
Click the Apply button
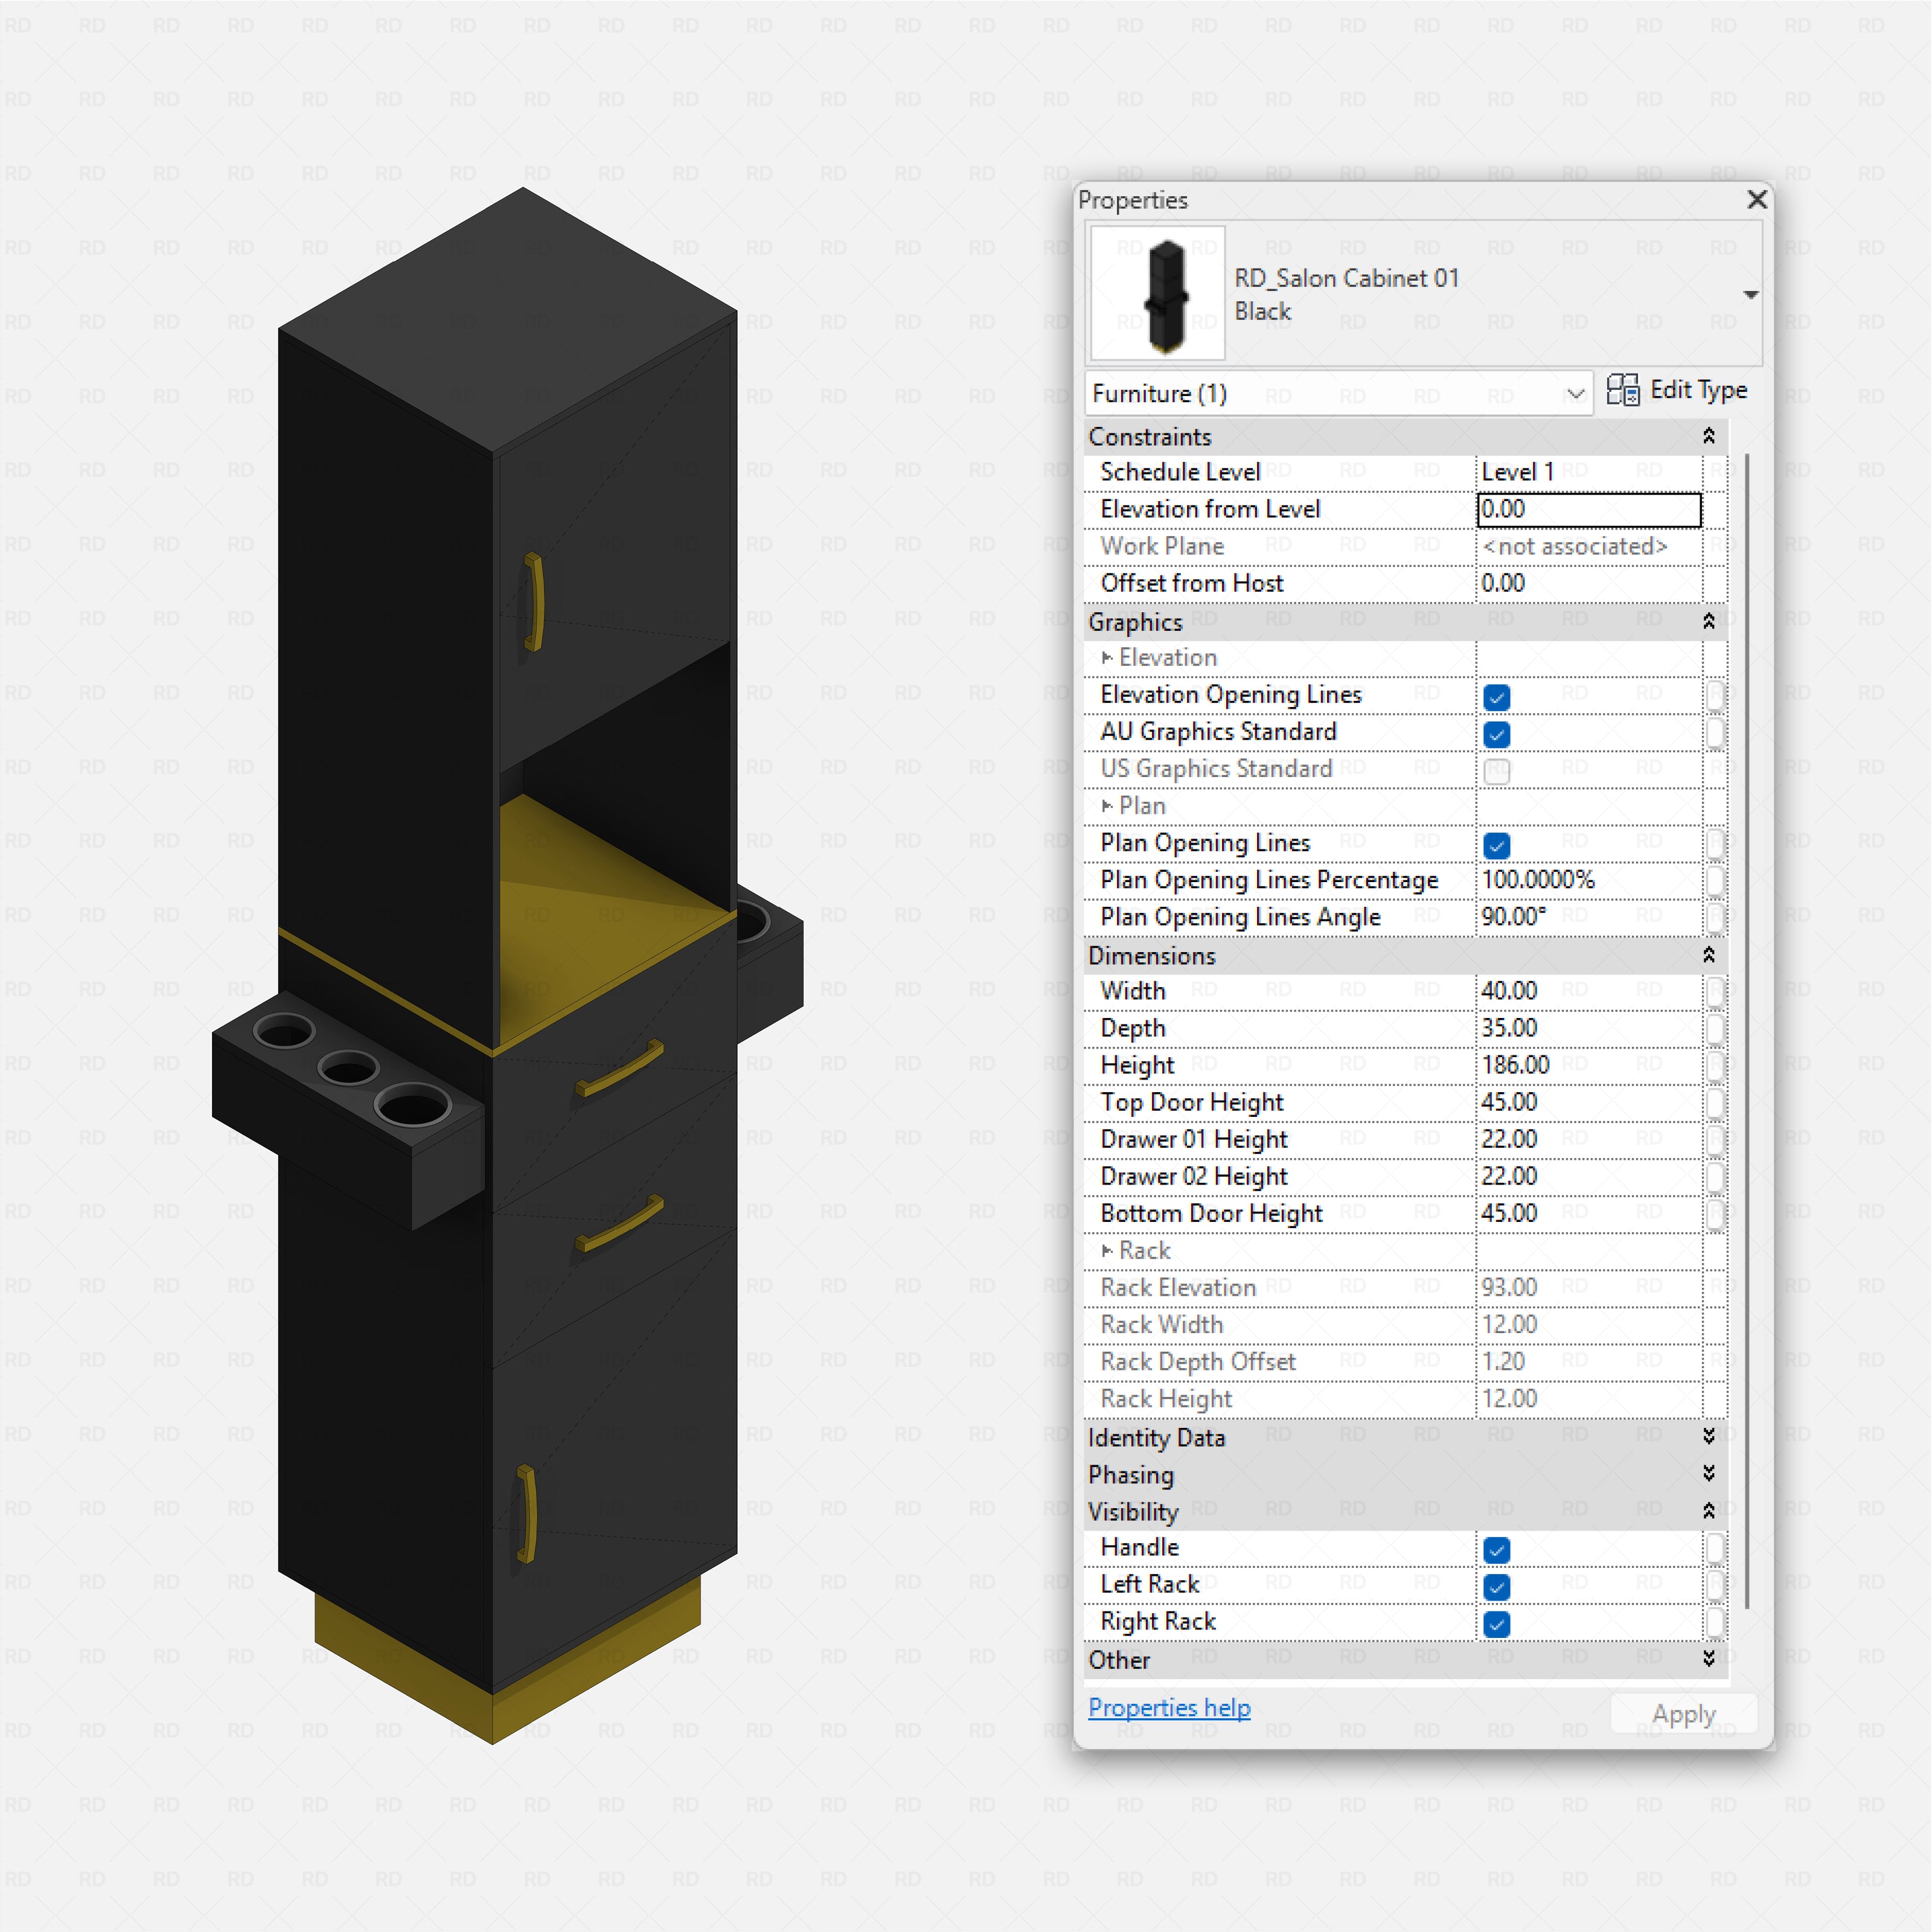point(1683,1713)
